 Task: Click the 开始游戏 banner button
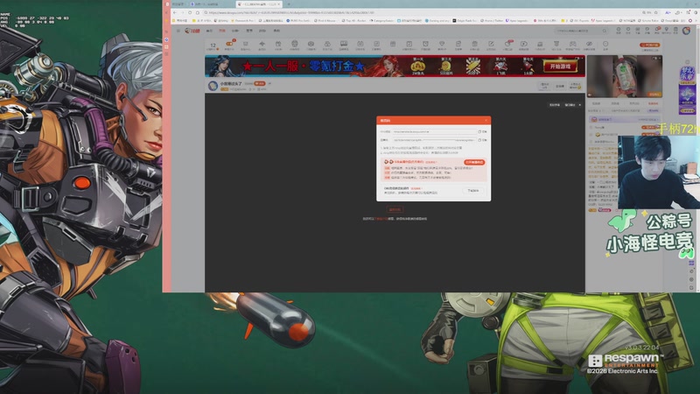coord(560,67)
